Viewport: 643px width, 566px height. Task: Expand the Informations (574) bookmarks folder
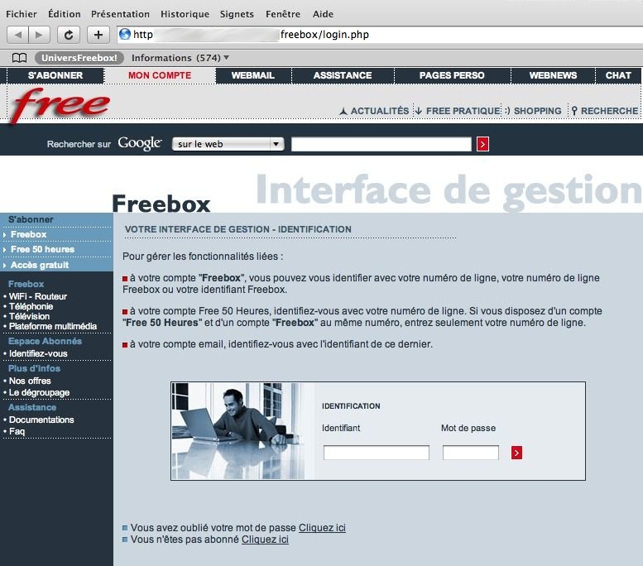(180, 58)
